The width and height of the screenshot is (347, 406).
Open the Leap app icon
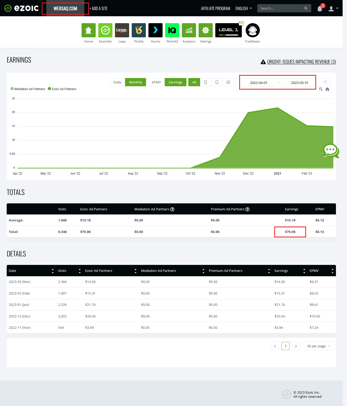(x=122, y=30)
